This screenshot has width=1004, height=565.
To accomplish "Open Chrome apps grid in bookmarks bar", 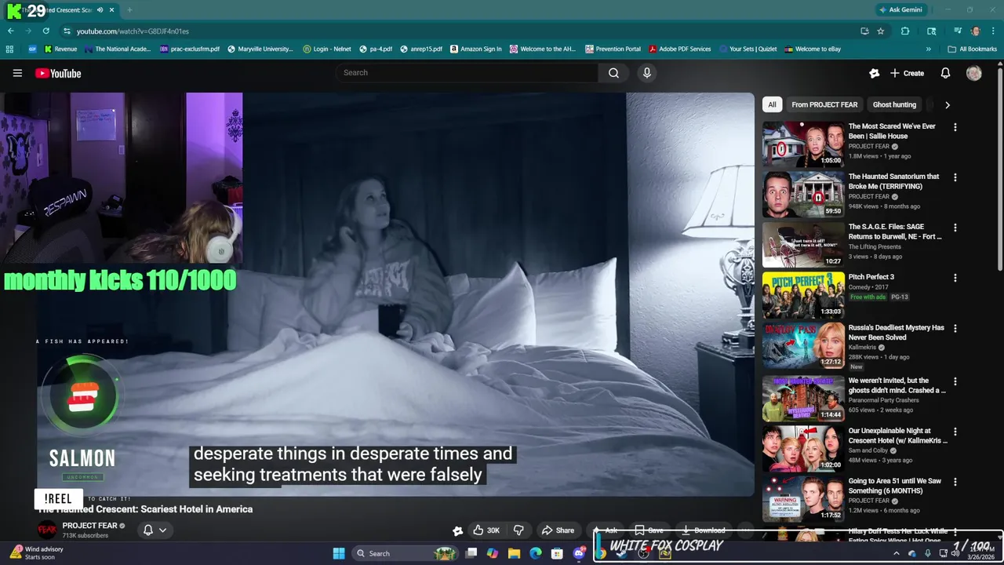I will [9, 49].
